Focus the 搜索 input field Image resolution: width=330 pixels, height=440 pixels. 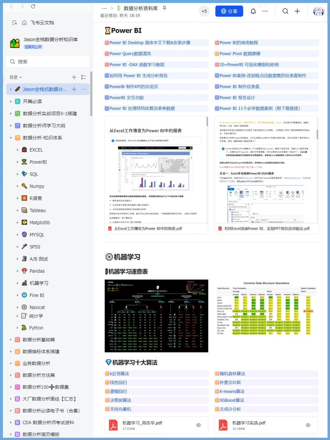(48, 62)
